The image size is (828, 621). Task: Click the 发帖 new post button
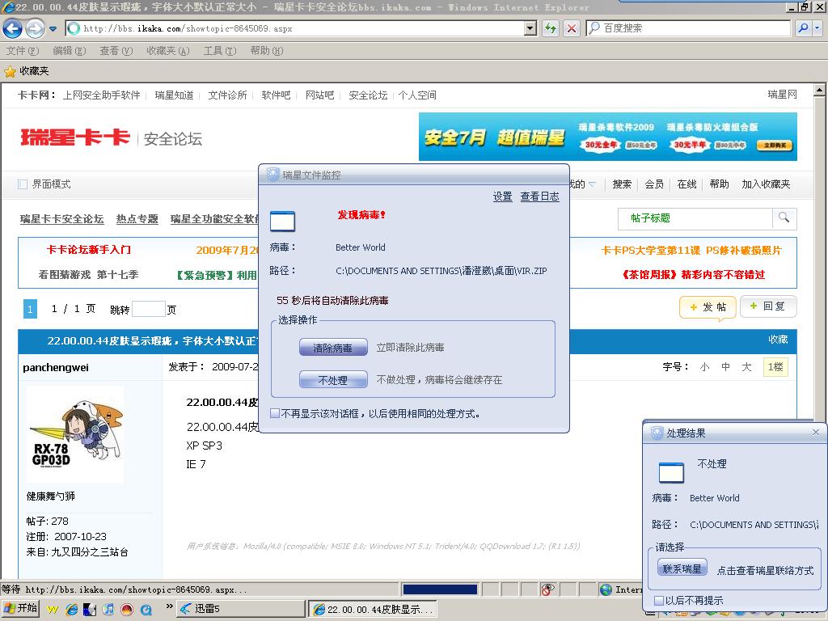click(708, 307)
